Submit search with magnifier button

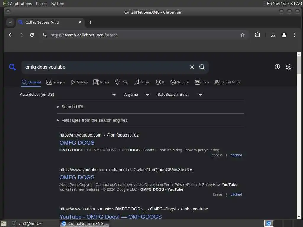202,67
